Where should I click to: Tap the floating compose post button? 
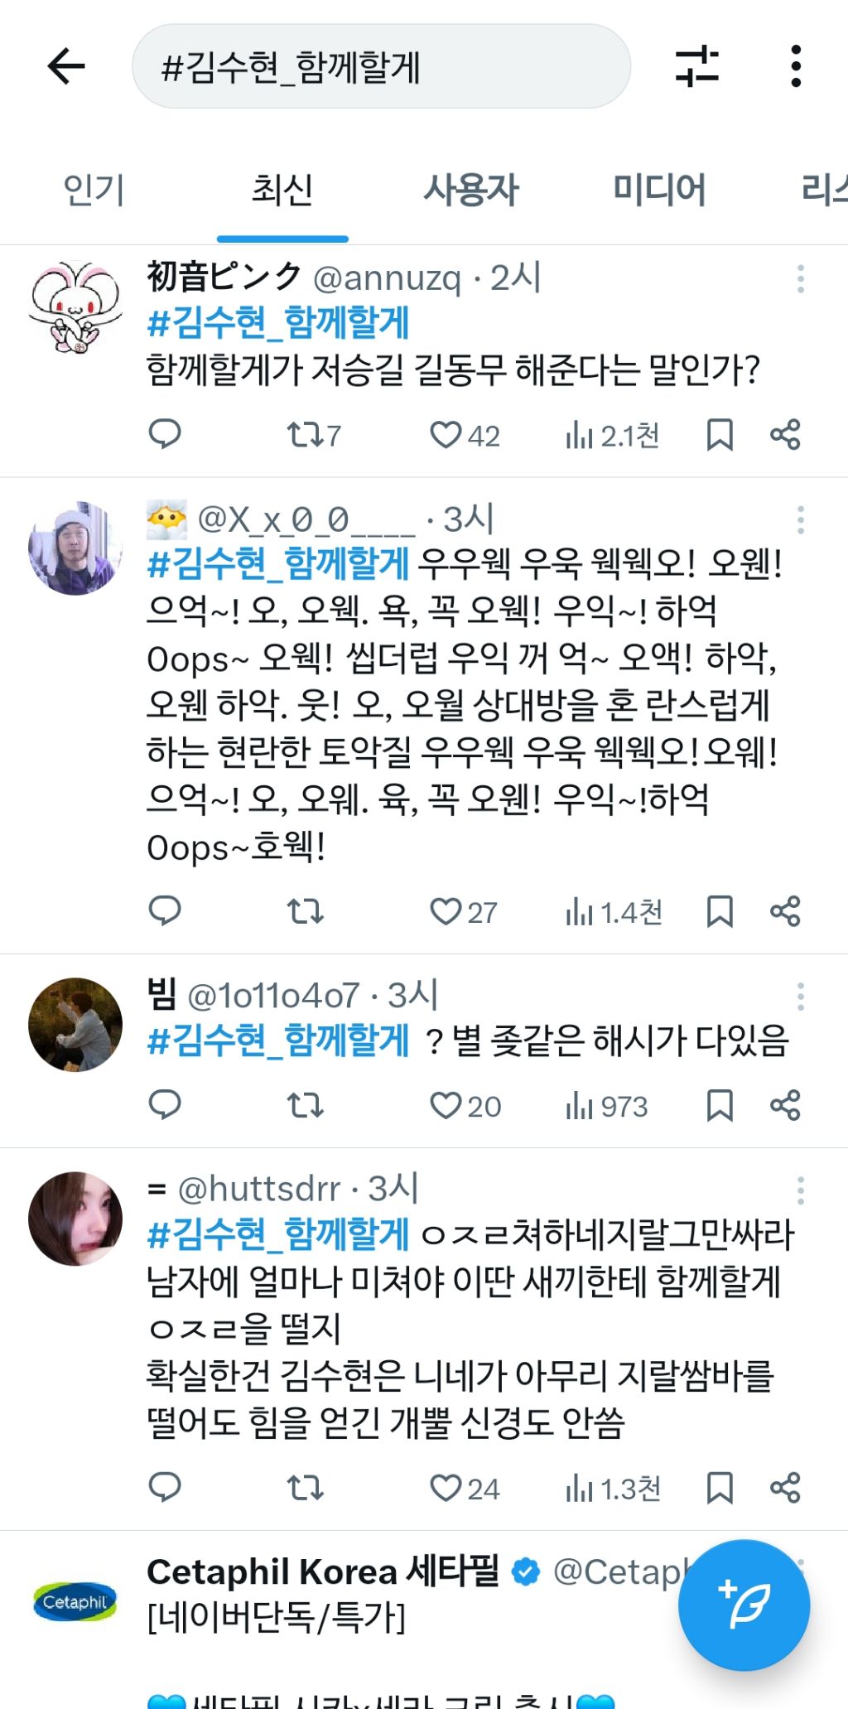point(743,1605)
